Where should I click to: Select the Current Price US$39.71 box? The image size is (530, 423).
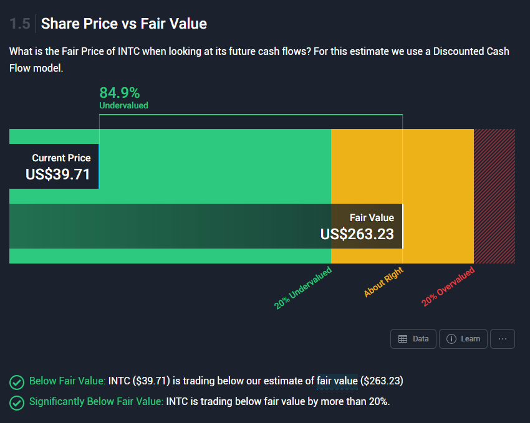point(54,166)
